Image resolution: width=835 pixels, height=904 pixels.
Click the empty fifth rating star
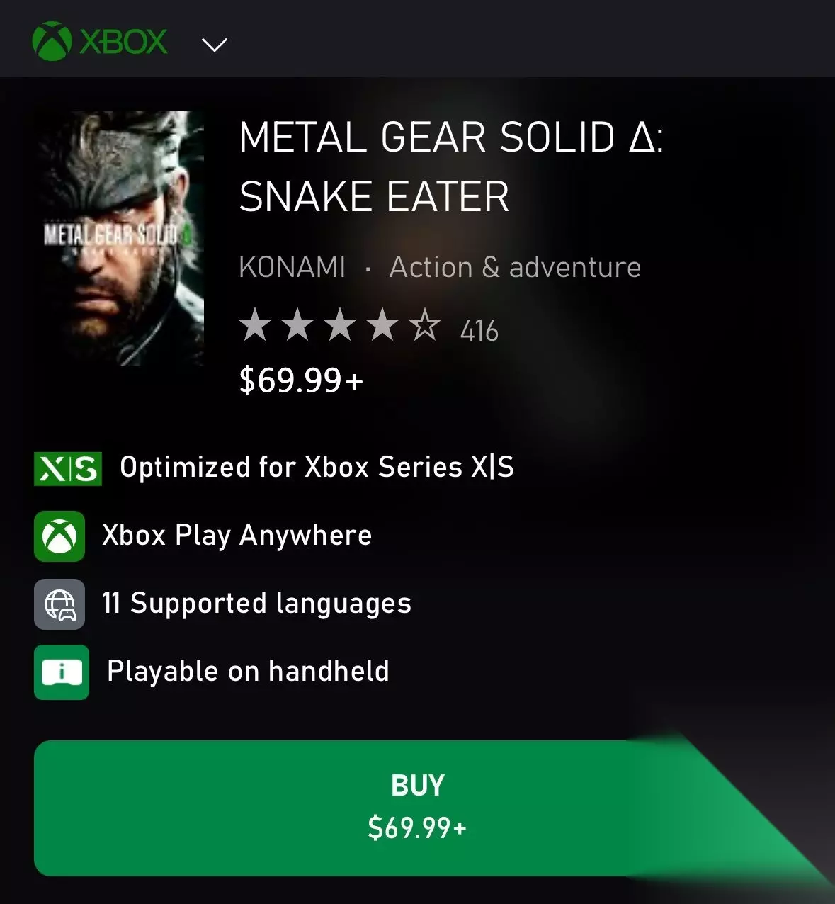point(426,327)
